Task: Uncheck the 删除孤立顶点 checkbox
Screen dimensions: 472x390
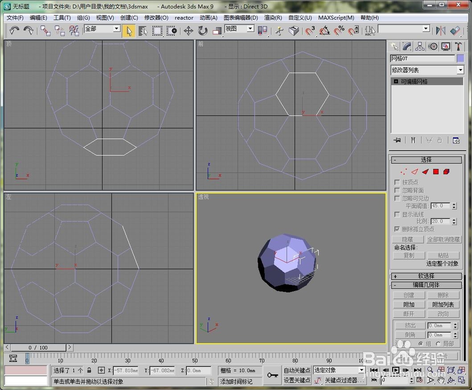Action: tap(397, 229)
